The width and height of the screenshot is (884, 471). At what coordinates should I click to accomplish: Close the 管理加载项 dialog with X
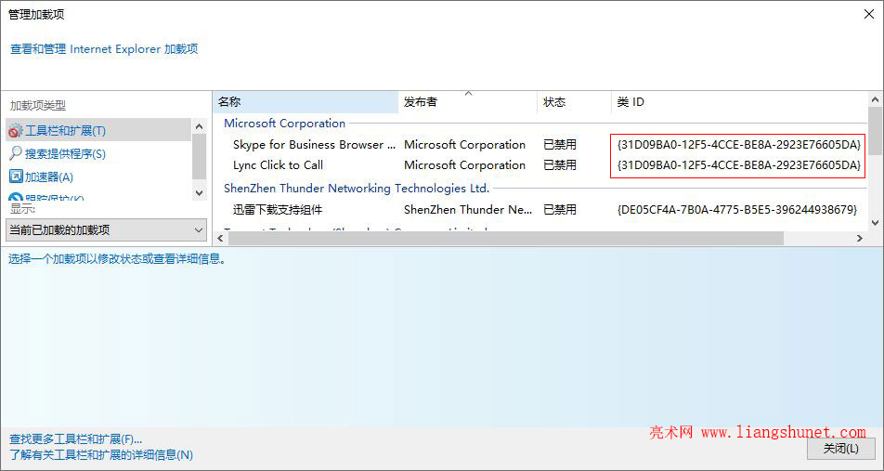pyautogui.click(x=869, y=15)
